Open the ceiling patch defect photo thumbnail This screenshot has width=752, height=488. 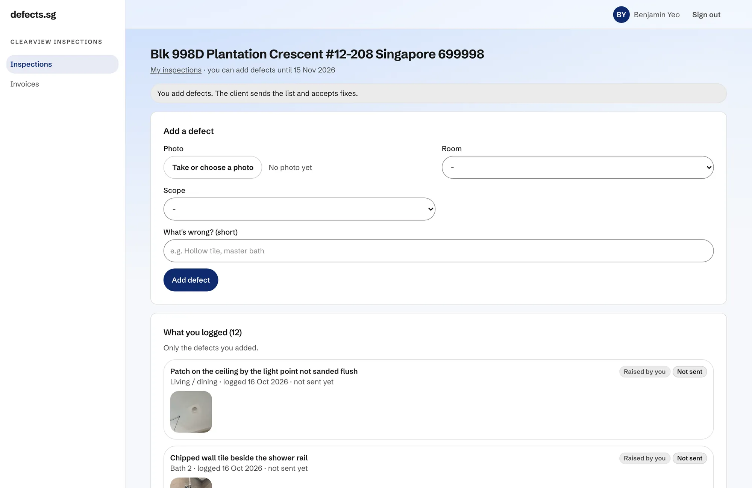191,412
